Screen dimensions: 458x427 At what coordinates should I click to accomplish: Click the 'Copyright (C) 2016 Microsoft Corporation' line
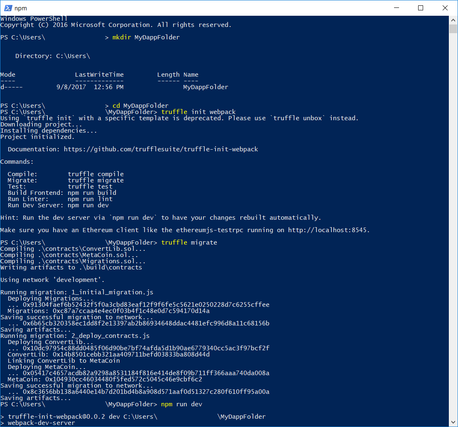pyautogui.click(x=116, y=25)
